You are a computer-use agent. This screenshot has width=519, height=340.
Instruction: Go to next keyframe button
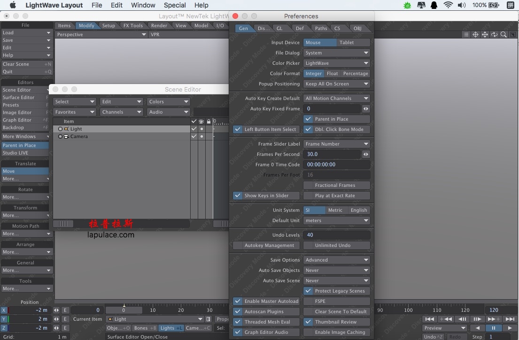click(x=494, y=319)
